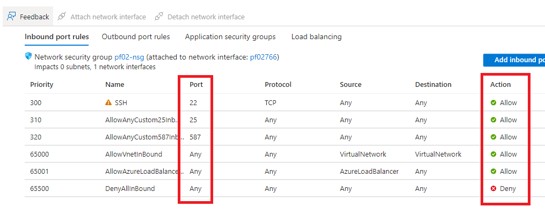This screenshot has height=214, width=545.
Task: Select the Load balancing tab
Action: click(x=316, y=36)
